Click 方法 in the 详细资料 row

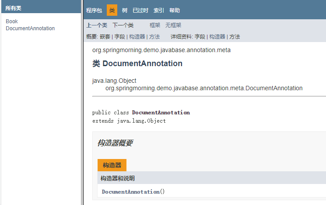coord(235,37)
